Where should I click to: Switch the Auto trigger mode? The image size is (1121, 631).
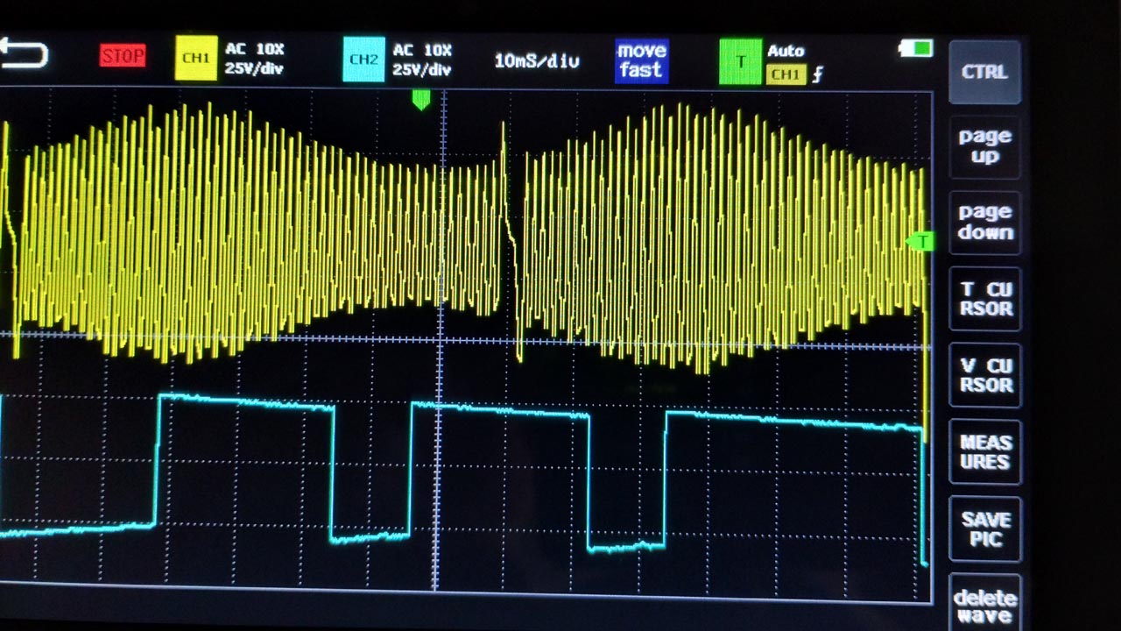click(786, 51)
